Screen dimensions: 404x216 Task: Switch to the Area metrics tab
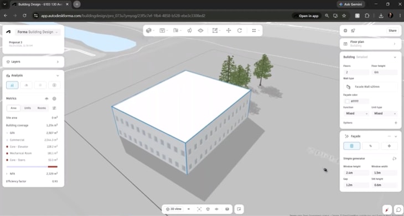(x=13, y=108)
